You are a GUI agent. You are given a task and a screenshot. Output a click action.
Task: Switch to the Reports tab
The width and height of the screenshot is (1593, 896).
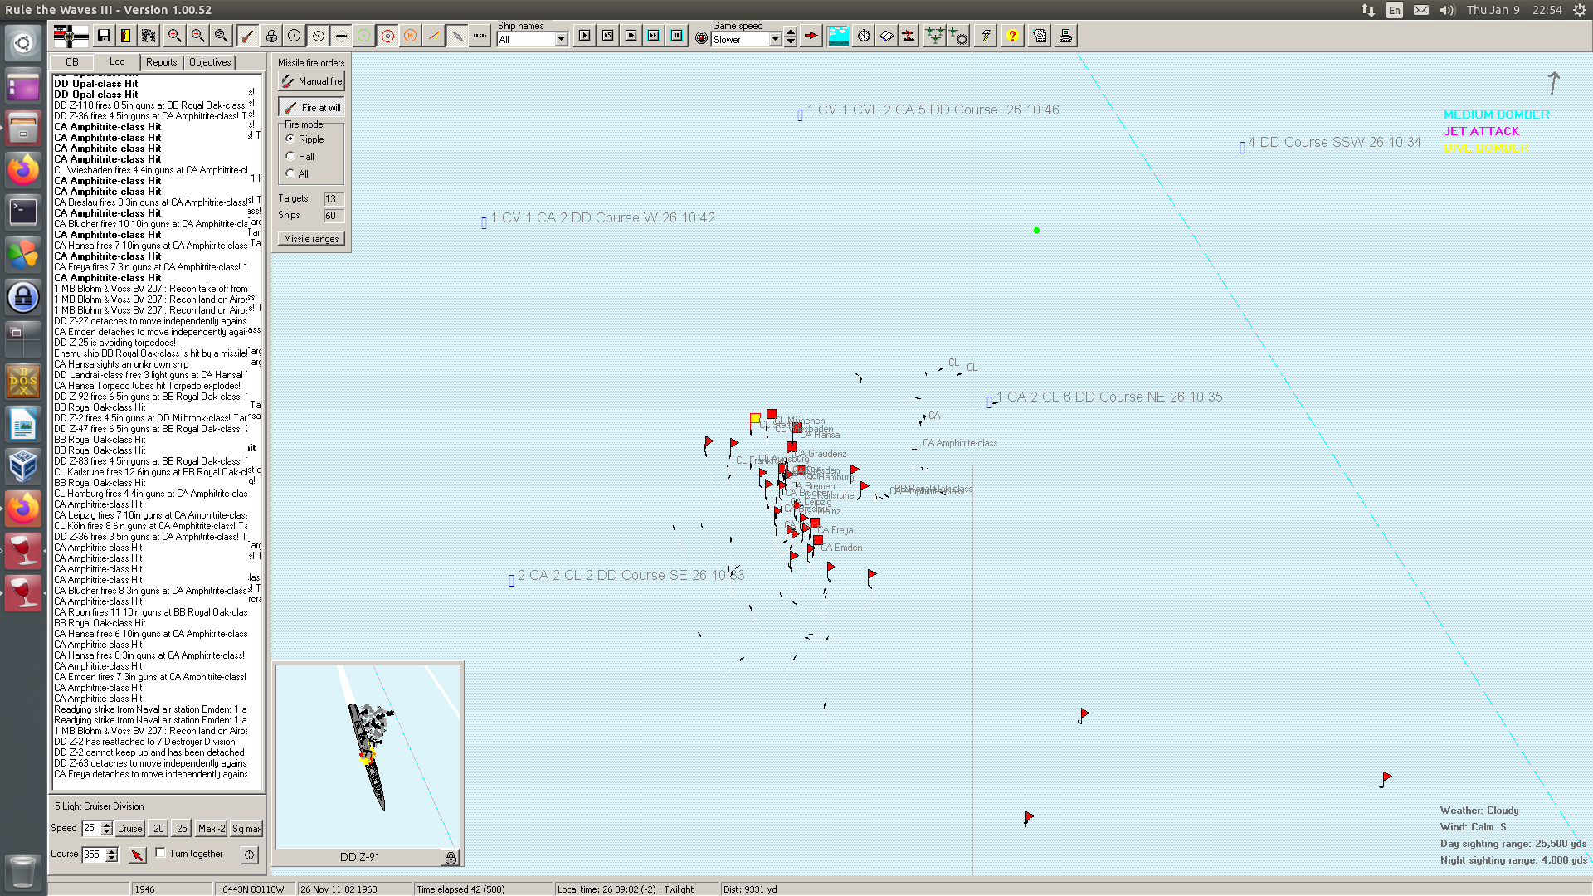coord(161,62)
